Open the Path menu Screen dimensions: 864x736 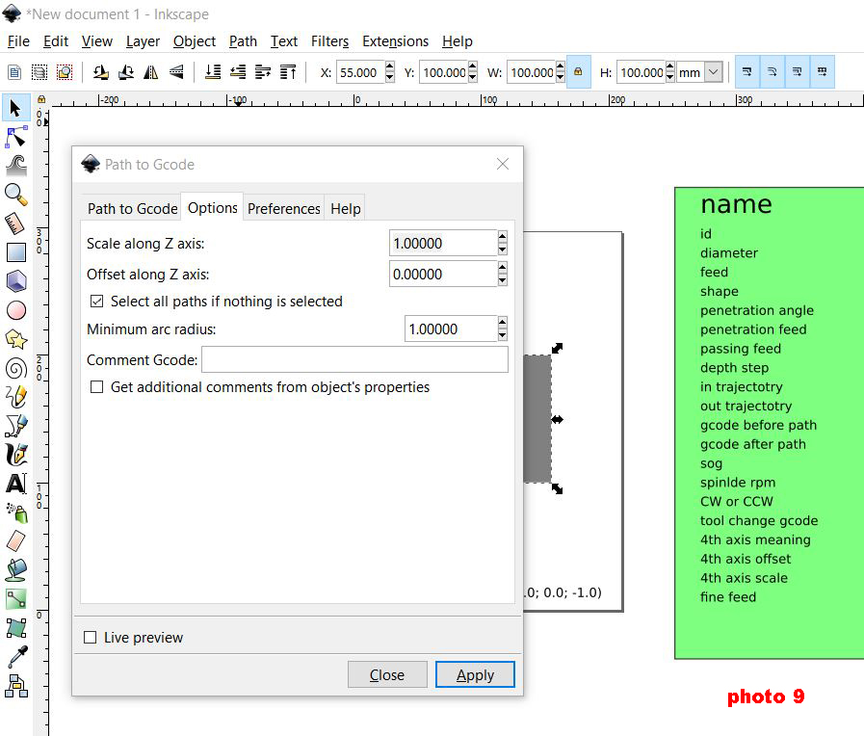243,41
